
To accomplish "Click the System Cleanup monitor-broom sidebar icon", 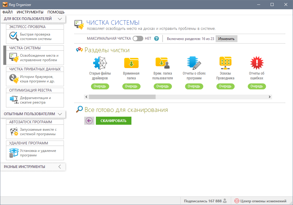I will (x=14, y=57).
